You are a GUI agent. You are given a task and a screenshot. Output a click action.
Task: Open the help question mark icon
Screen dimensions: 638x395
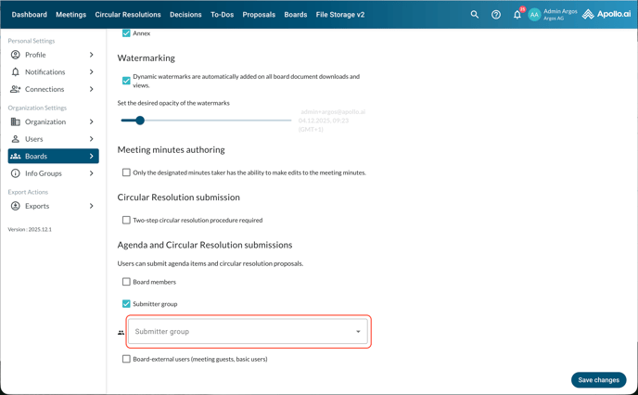pyautogui.click(x=496, y=15)
